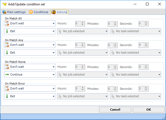This screenshot has height=120, width=166.
Task: Confirm with the OK button
Action: click(x=149, y=110)
